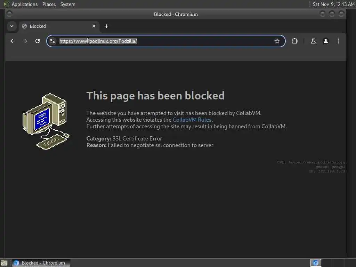Select the Blocked tab
356x267 pixels.
(x=59, y=26)
